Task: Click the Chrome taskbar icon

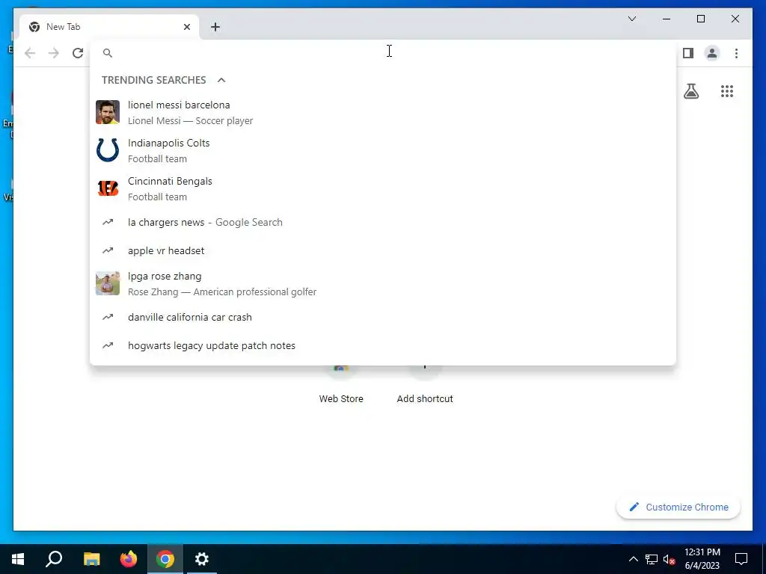Action: pyautogui.click(x=165, y=559)
